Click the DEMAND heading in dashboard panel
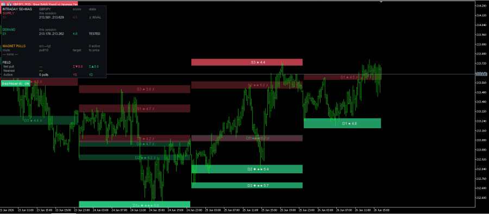Viewport: 489px width, 214px height. 9,30
